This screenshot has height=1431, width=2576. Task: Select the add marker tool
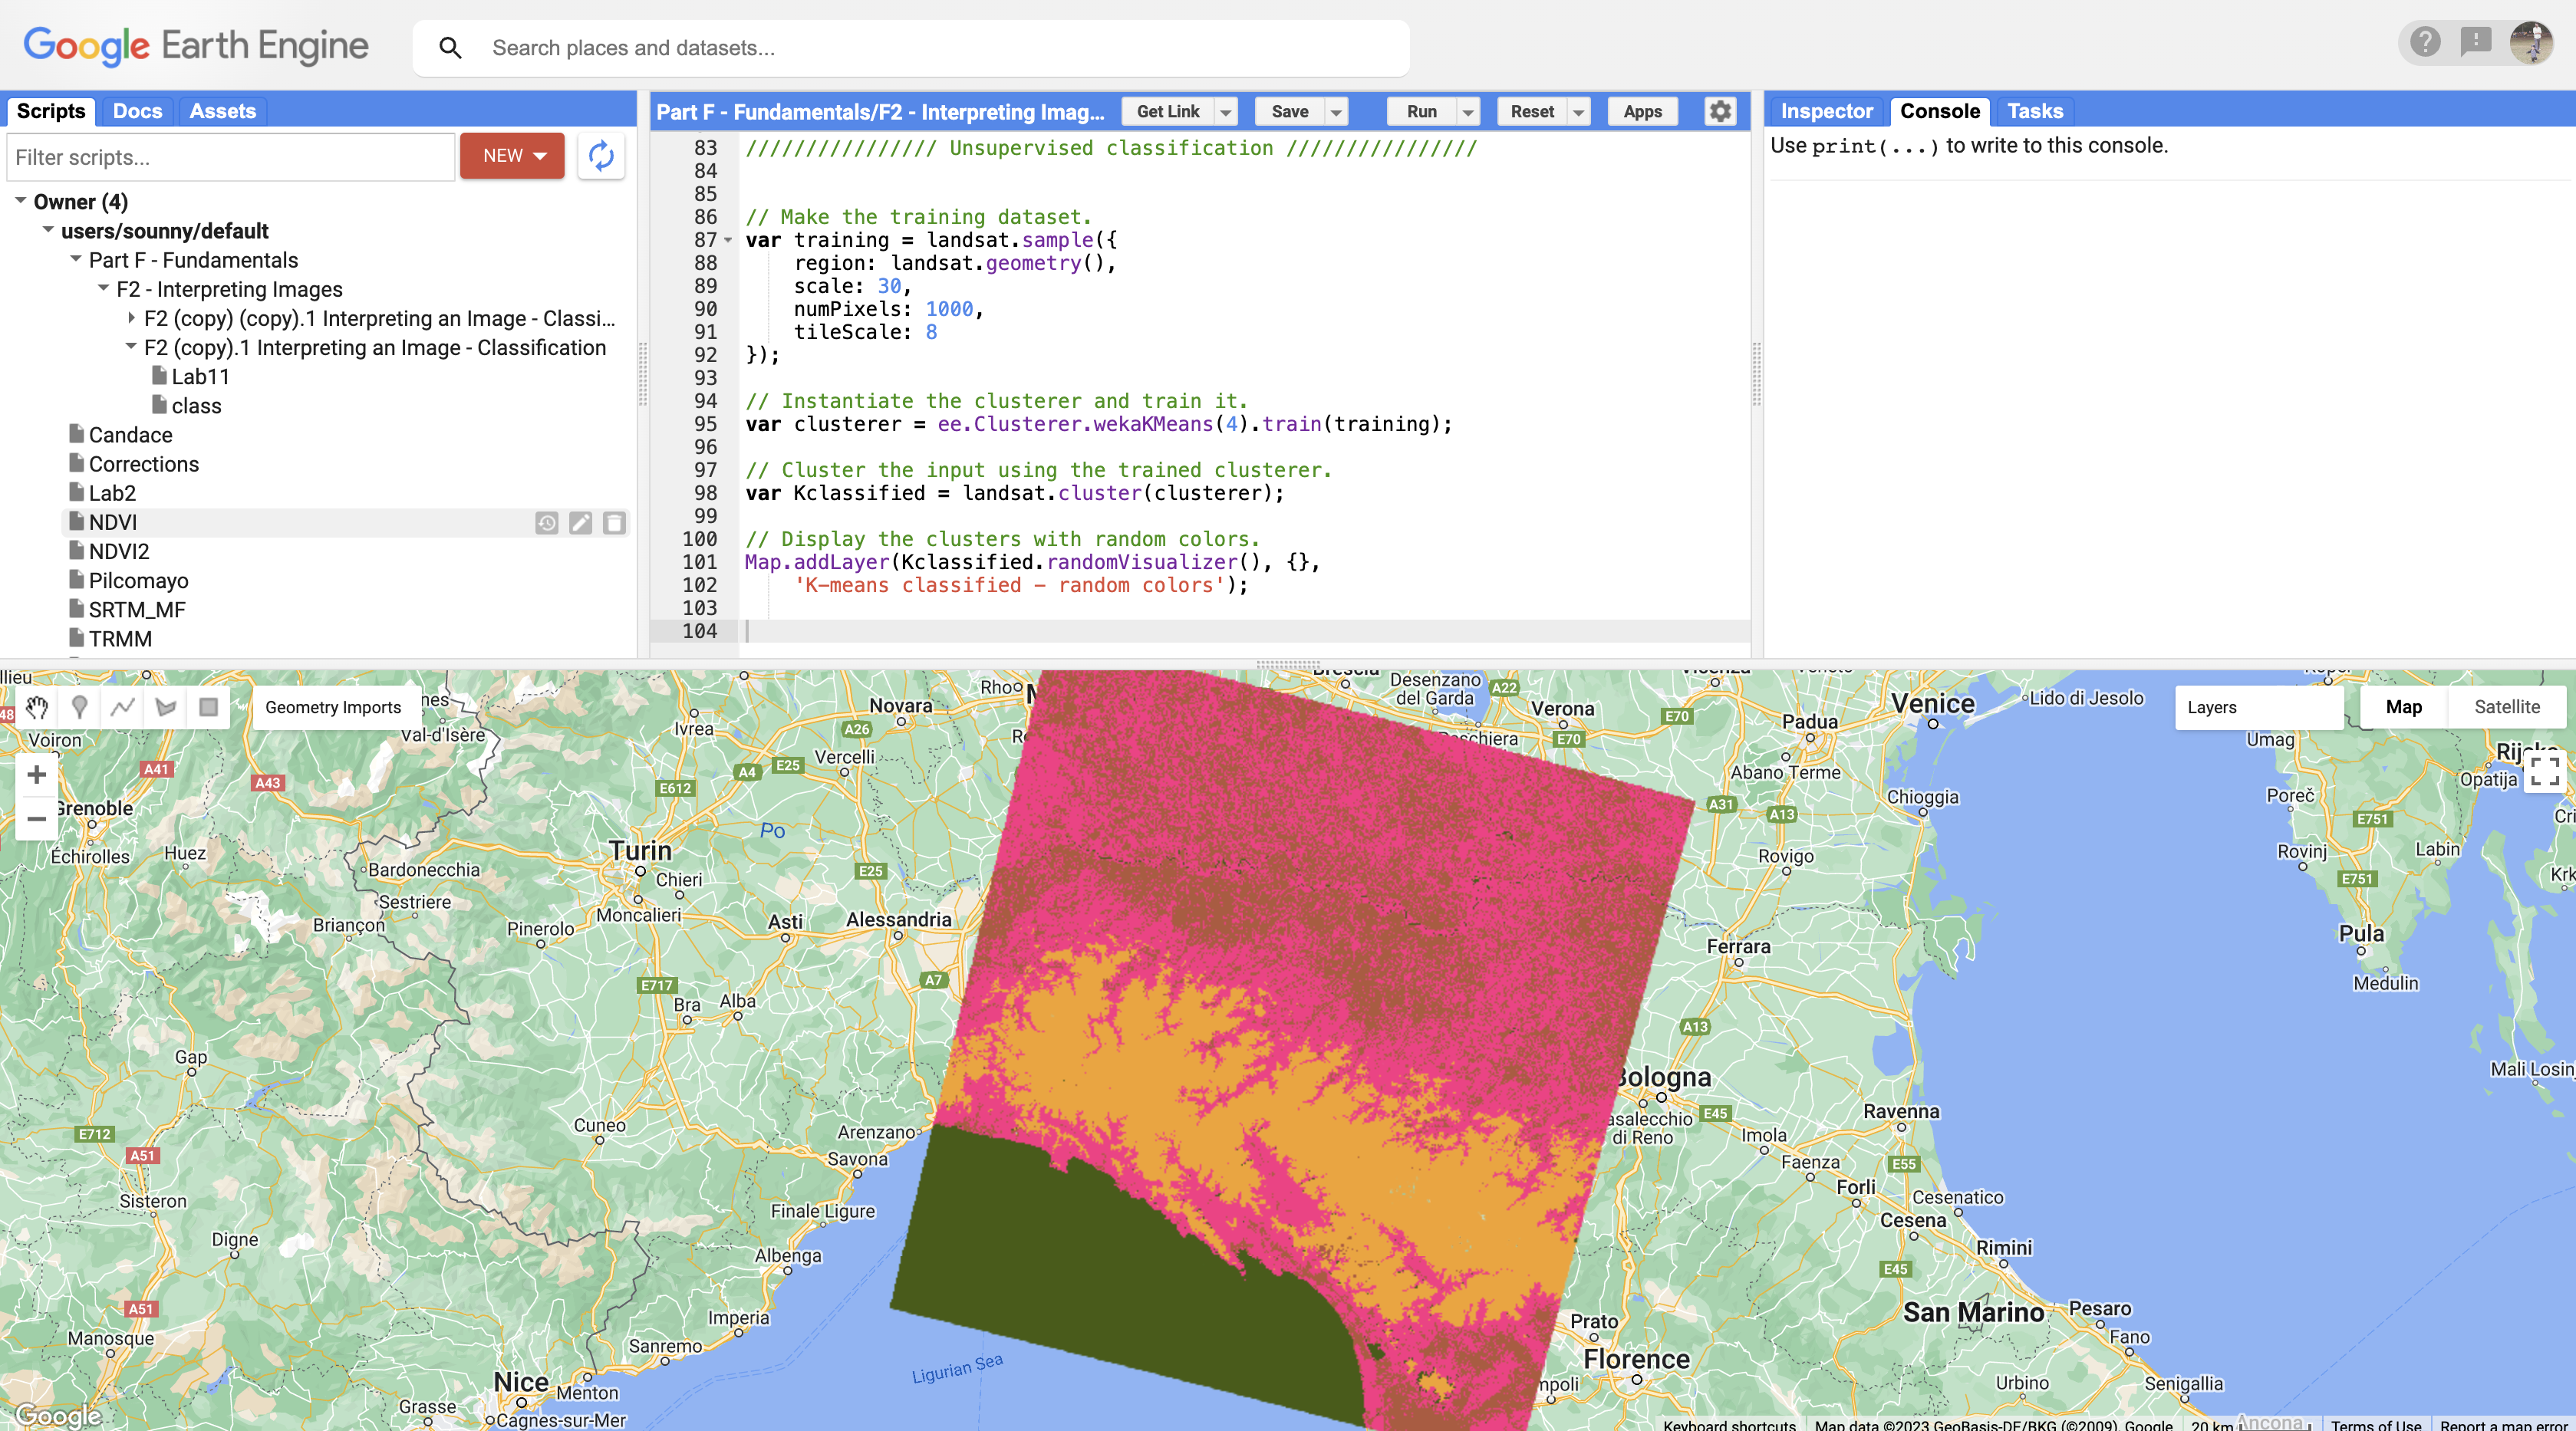click(80, 707)
